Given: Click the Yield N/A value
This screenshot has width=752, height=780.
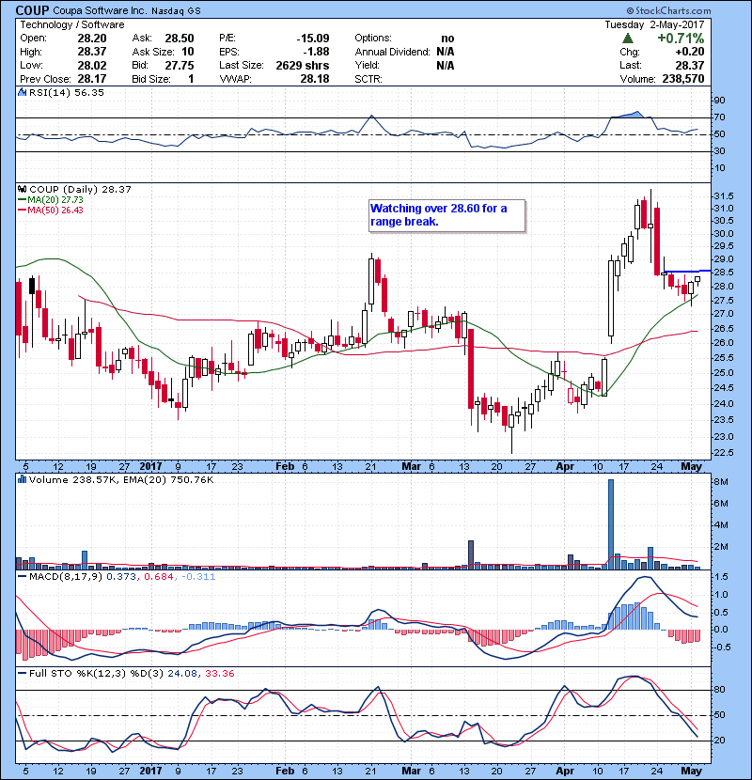Looking at the screenshot, I should 446,65.
